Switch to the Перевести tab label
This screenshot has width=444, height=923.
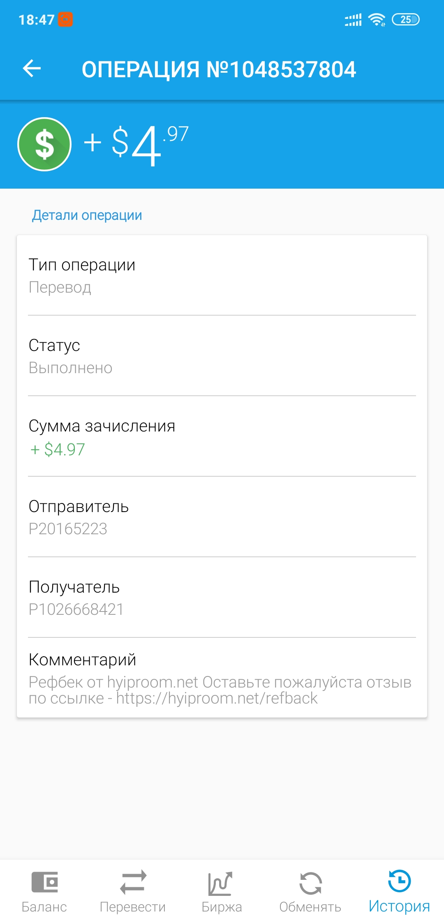click(x=133, y=907)
